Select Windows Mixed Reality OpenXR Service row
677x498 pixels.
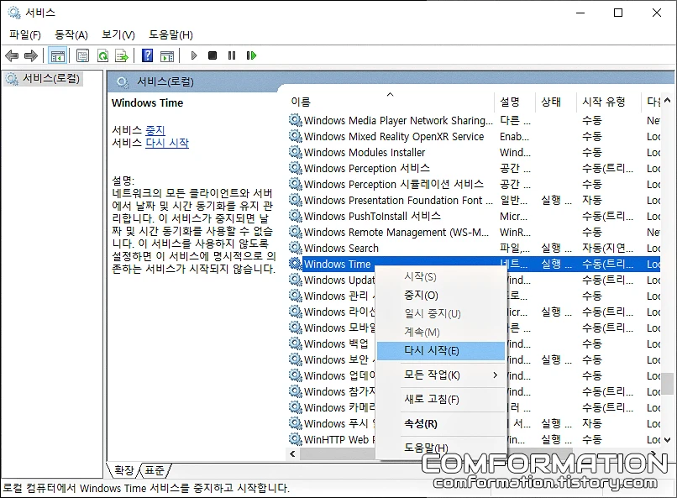pos(474,136)
